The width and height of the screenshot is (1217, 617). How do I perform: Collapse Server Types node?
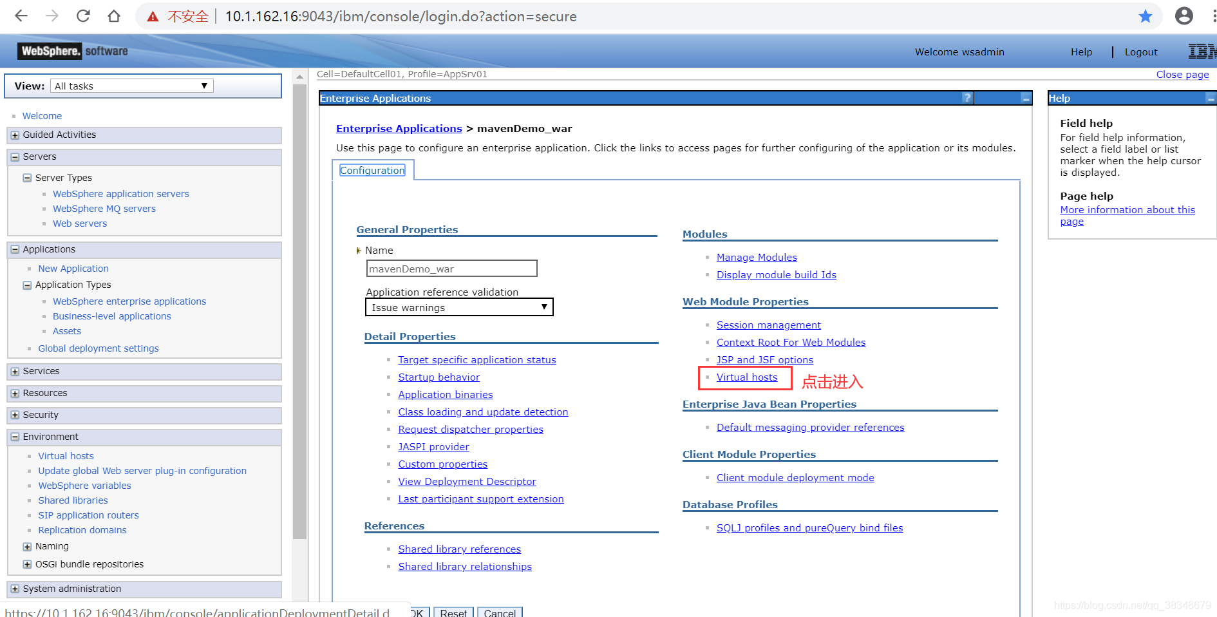(27, 178)
